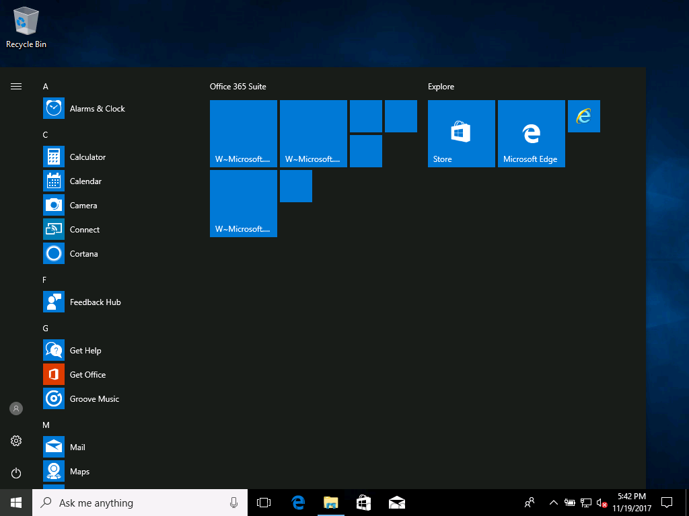
Task: Open the Action Center notifications icon
Action: 667,503
